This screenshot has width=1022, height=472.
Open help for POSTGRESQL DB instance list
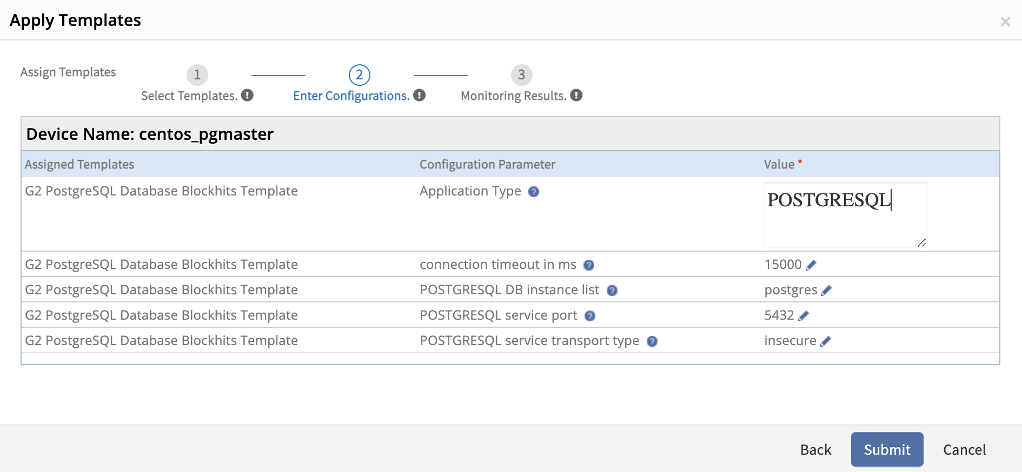[x=612, y=291]
